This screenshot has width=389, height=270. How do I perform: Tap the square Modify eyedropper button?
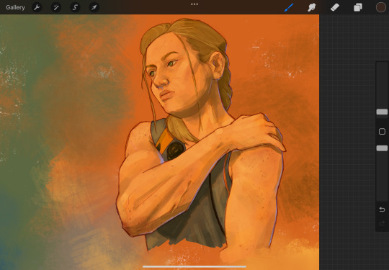382,132
